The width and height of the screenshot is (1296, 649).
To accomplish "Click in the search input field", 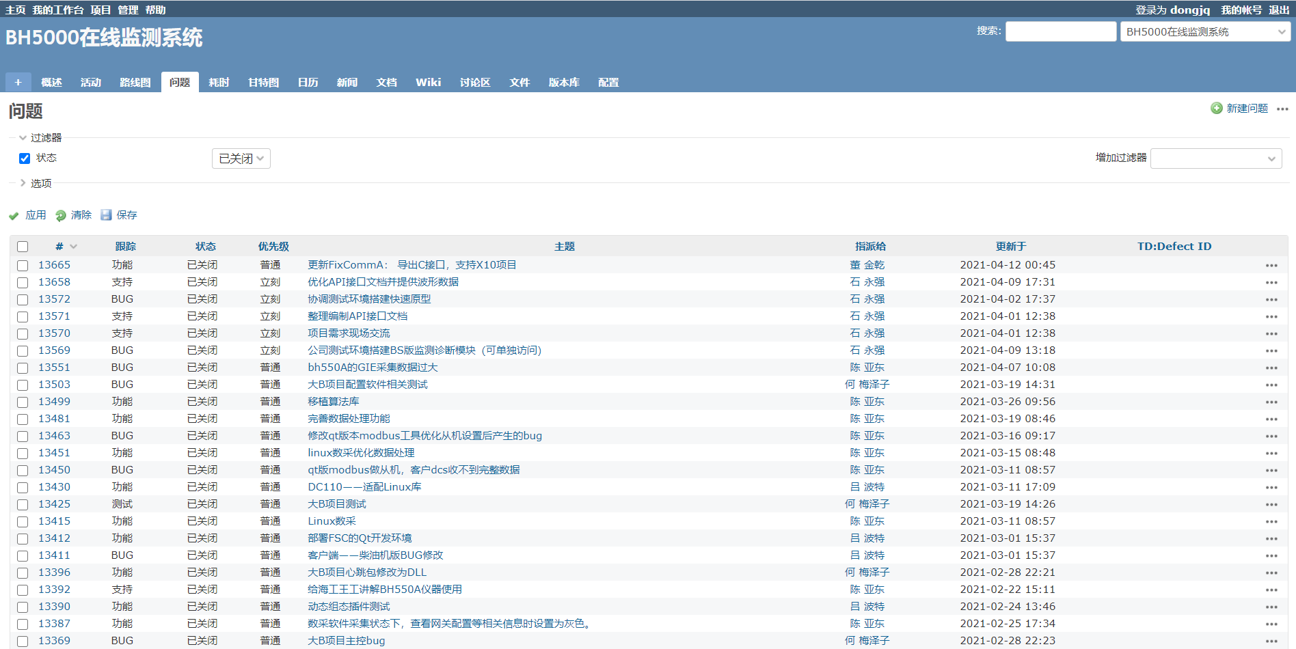I will point(1060,32).
